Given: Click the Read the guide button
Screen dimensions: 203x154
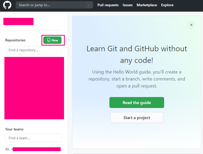Looking at the screenshot, I should [x=137, y=102].
